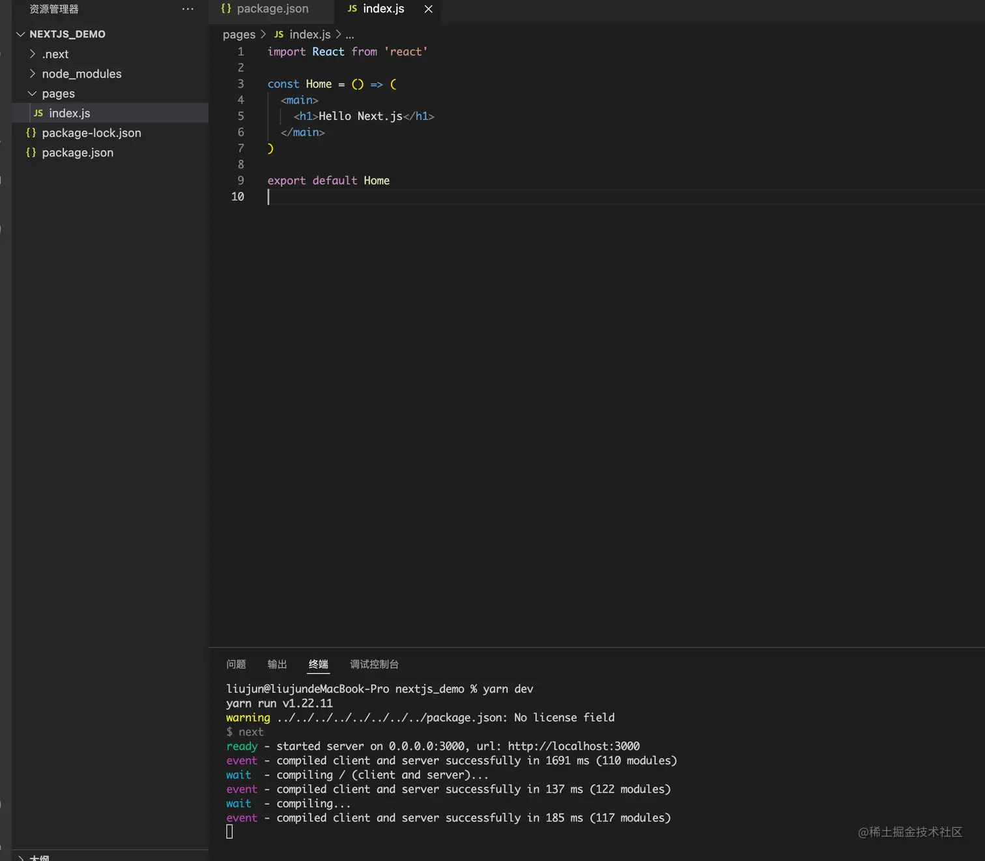Click the JS icon in the breadcrumb

279,35
